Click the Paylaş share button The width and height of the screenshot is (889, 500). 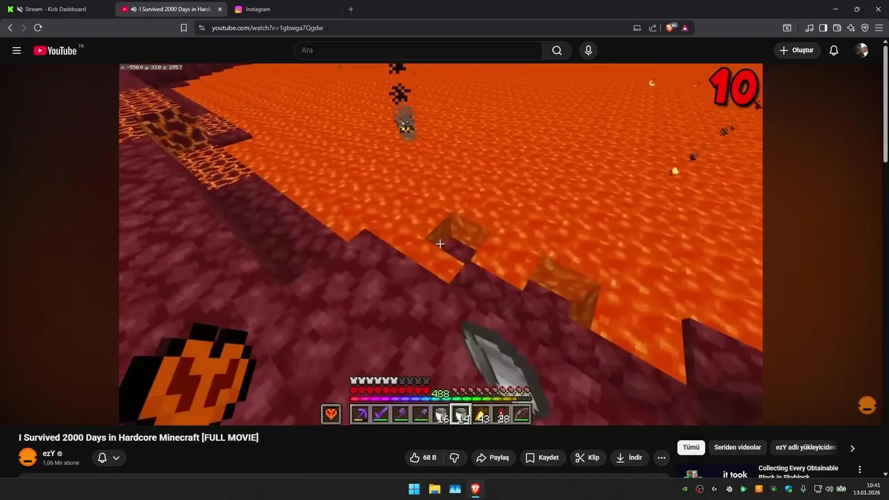[492, 458]
